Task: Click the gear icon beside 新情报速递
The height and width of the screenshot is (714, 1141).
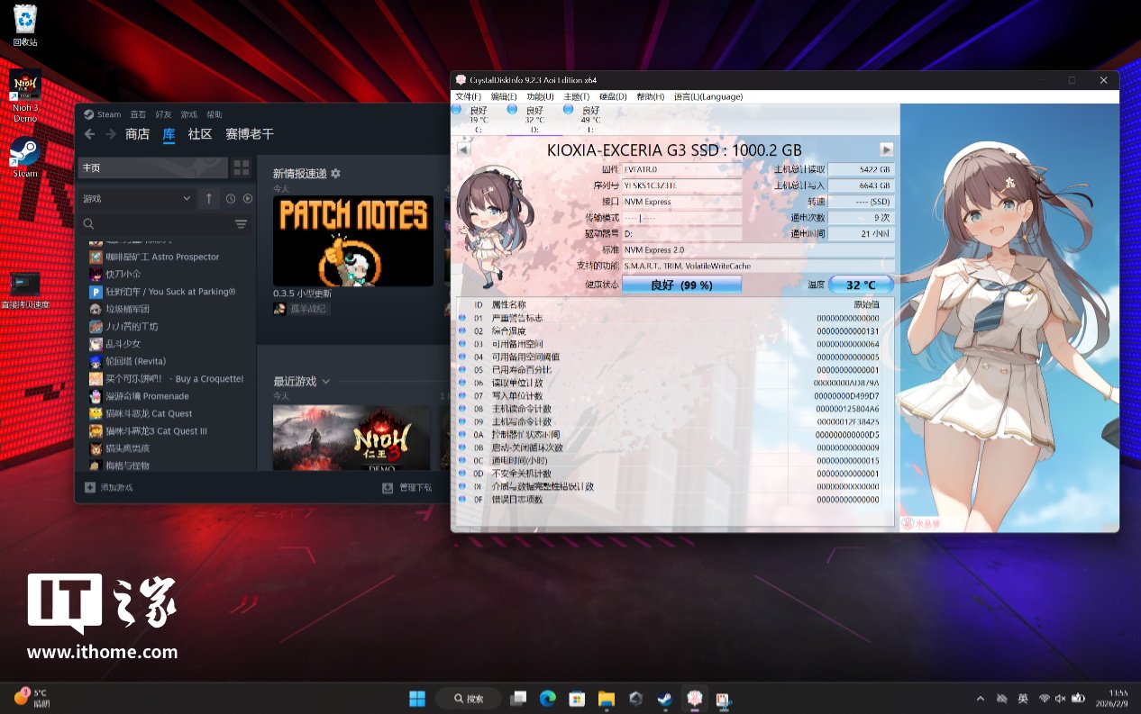Action: pyautogui.click(x=336, y=173)
